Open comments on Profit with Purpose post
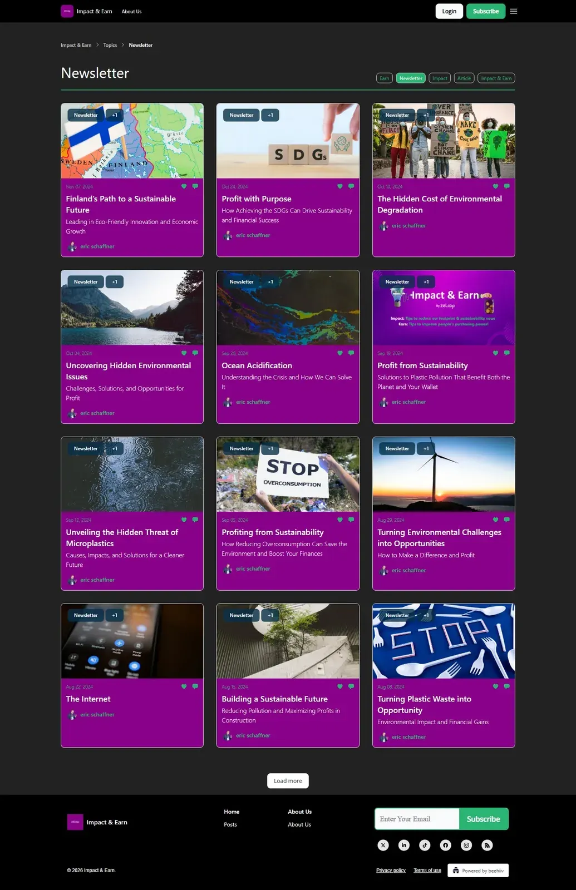Screen dimensions: 576x890 351,186
